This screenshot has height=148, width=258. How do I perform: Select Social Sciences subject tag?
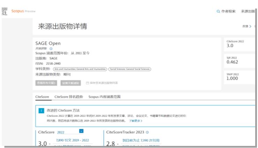pos(130,69)
